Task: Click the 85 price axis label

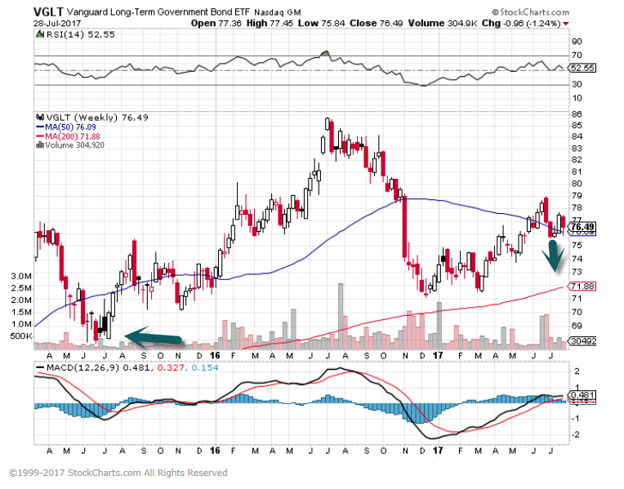Action: pyautogui.click(x=577, y=126)
